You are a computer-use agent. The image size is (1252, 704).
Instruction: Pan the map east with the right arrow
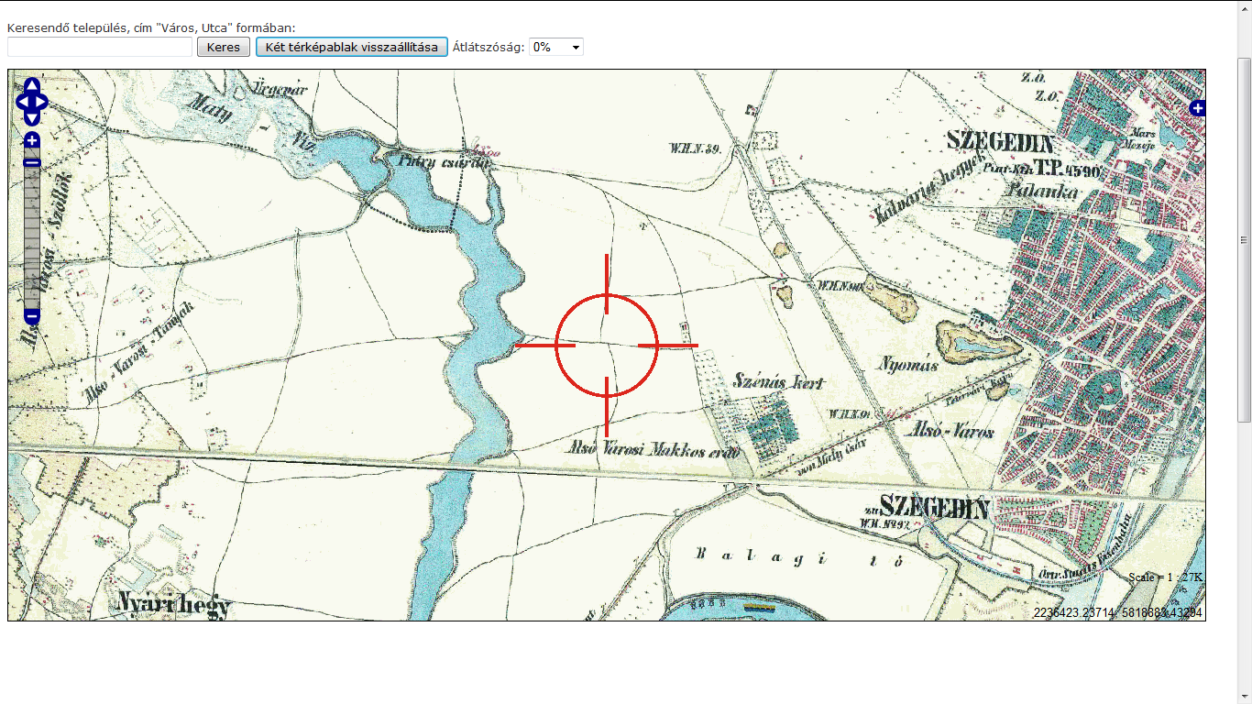pyautogui.click(x=41, y=102)
